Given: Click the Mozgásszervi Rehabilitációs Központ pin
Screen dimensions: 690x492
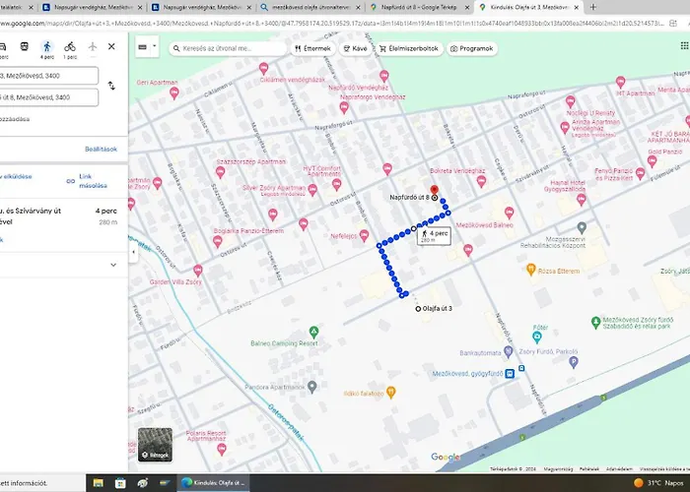Looking at the screenshot, I should click(x=582, y=227).
